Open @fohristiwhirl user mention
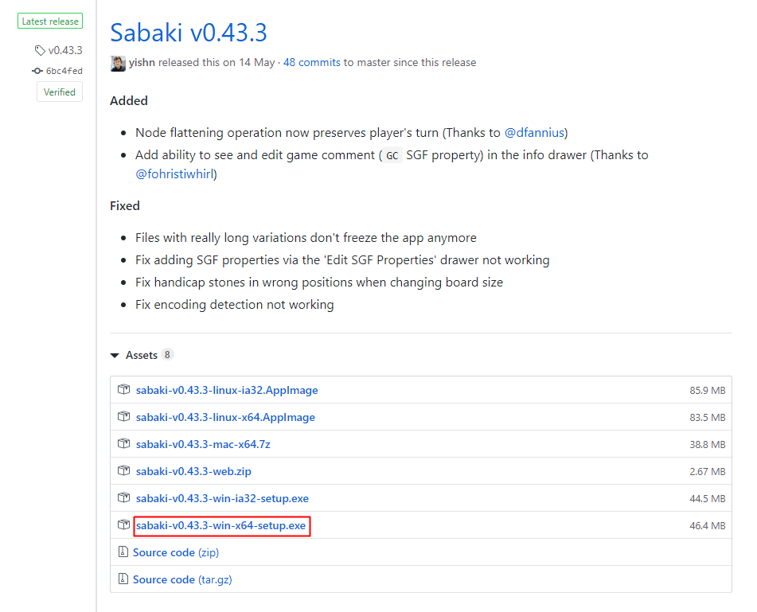 coord(176,174)
